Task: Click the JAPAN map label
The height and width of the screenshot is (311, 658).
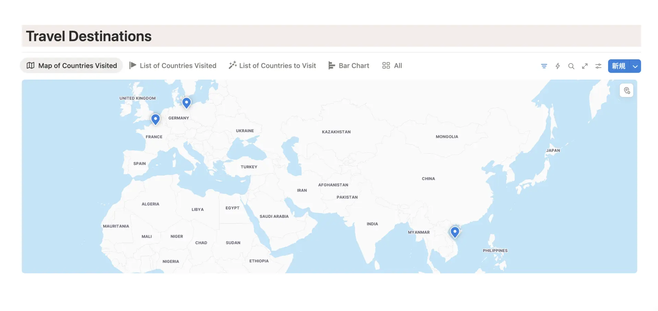Action: pyautogui.click(x=553, y=150)
